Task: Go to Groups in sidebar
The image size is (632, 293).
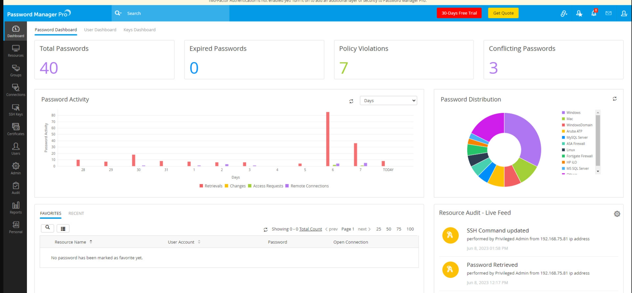Action: point(16,70)
